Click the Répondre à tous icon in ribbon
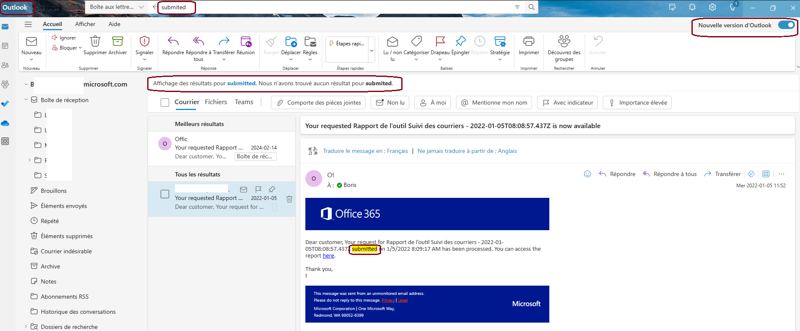 coord(199,41)
